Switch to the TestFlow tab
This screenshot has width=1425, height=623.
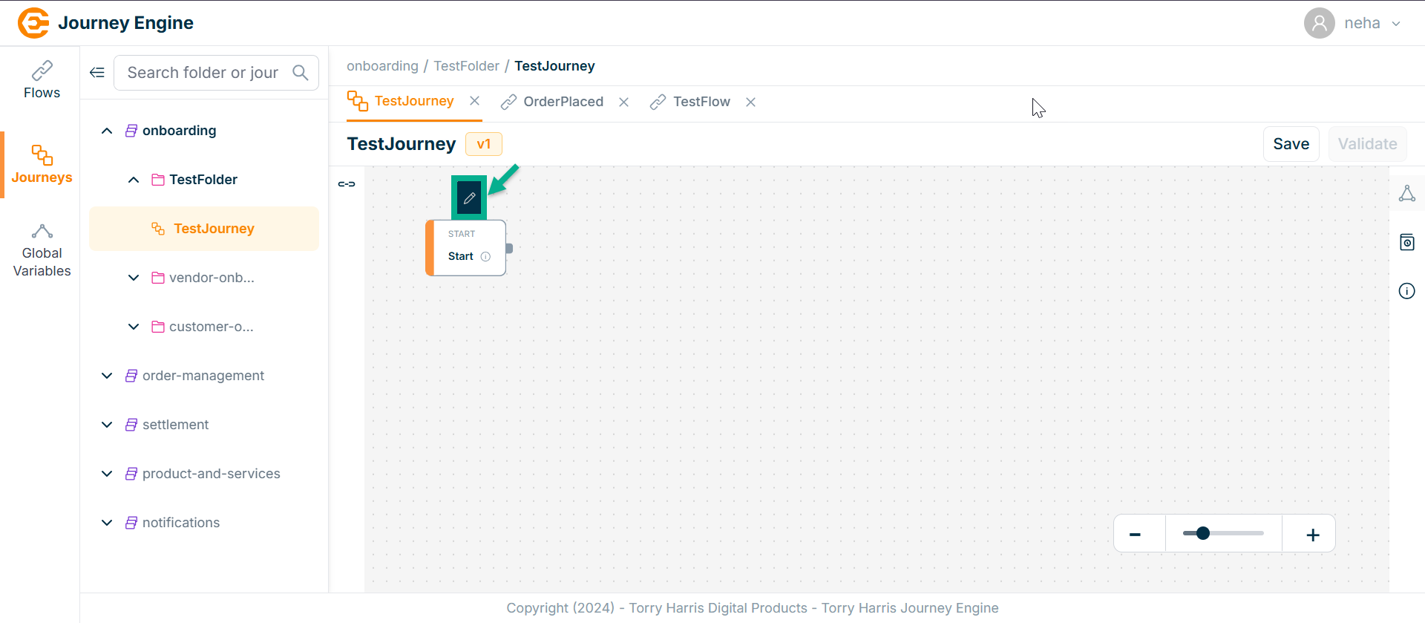pyautogui.click(x=701, y=102)
